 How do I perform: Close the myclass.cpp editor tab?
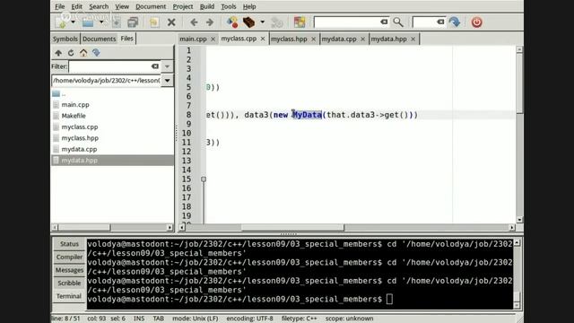(263, 39)
